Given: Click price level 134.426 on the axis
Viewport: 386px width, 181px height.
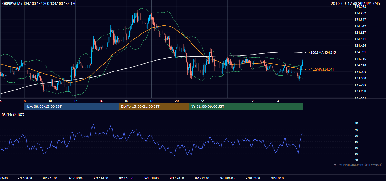Looking at the screenshot, I should point(360,46).
